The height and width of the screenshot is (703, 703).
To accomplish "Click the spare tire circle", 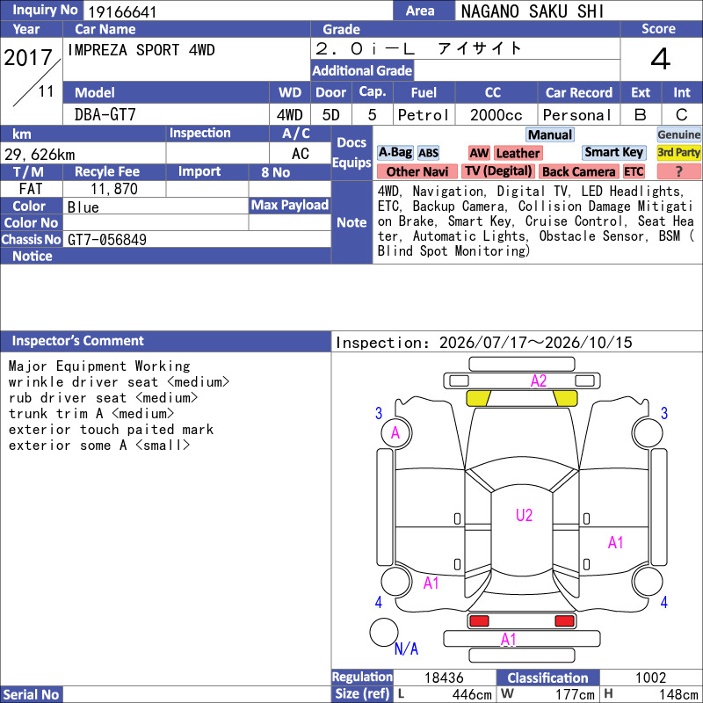I will (x=384, y=632).
